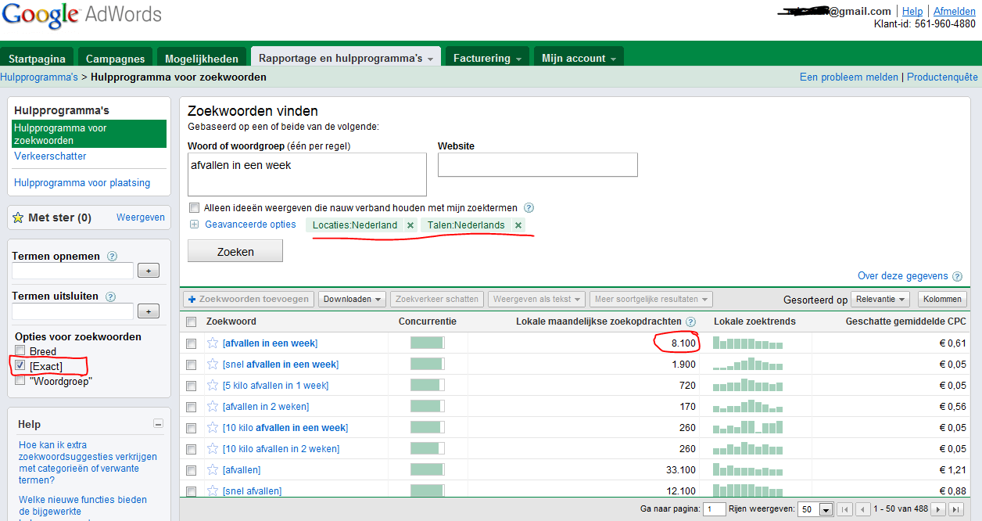Collapse the Help panel minus icon
982x521 pixels.
tap(159, 424)
